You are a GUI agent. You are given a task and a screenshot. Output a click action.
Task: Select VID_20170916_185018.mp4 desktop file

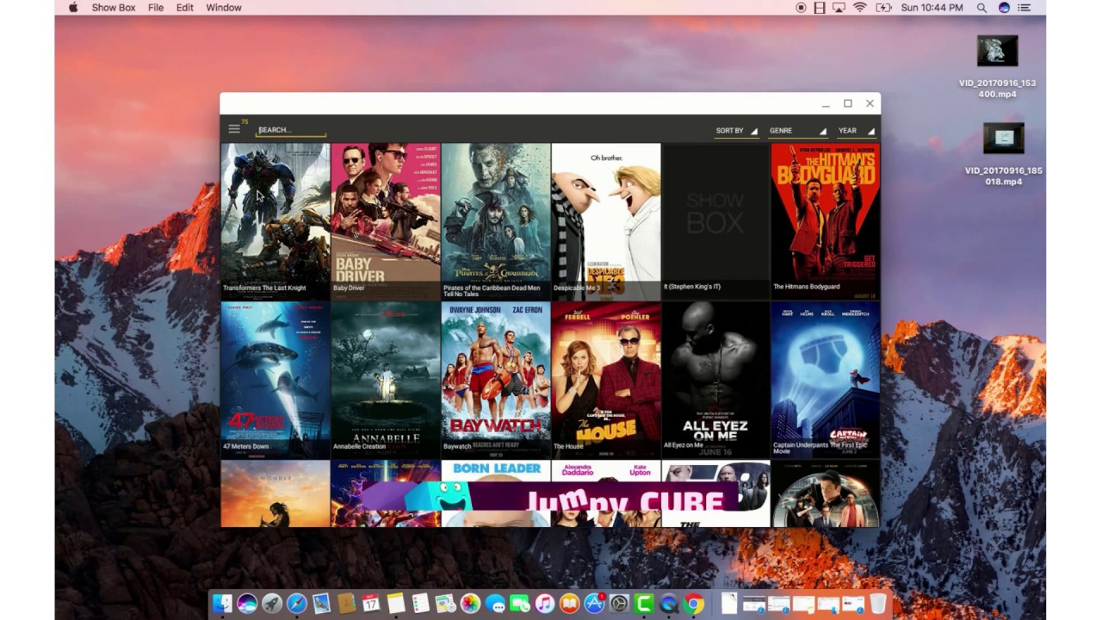pos(1003,155)
